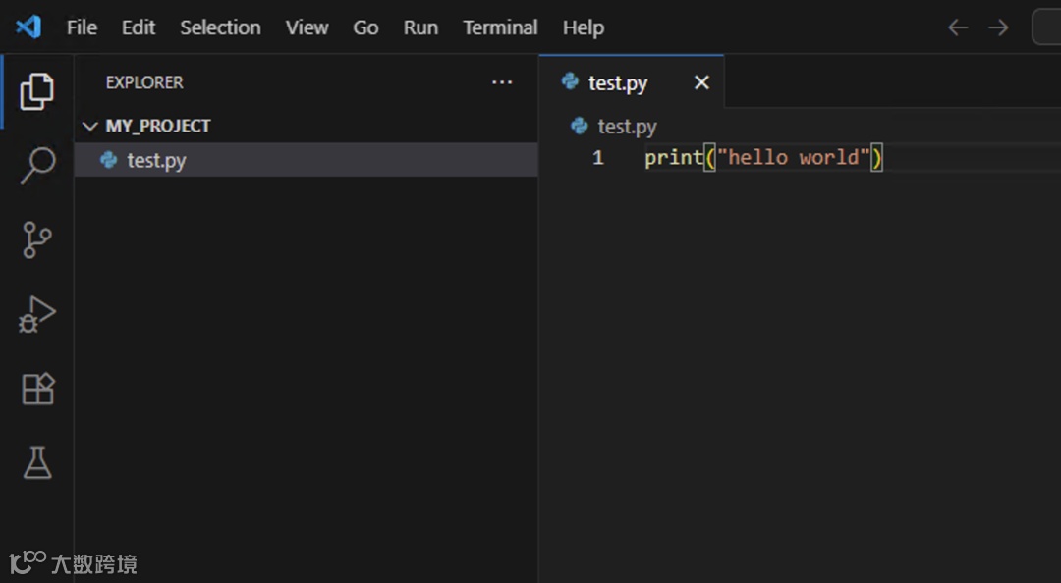Open the Testing flask icon
1061x583 pixels.
(x=37, y=463)
